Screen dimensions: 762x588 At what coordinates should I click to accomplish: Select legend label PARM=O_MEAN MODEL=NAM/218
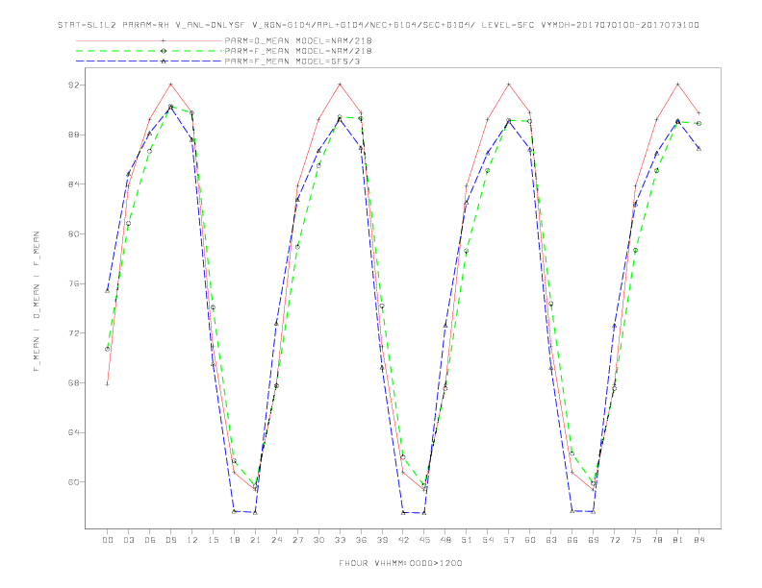298,40
